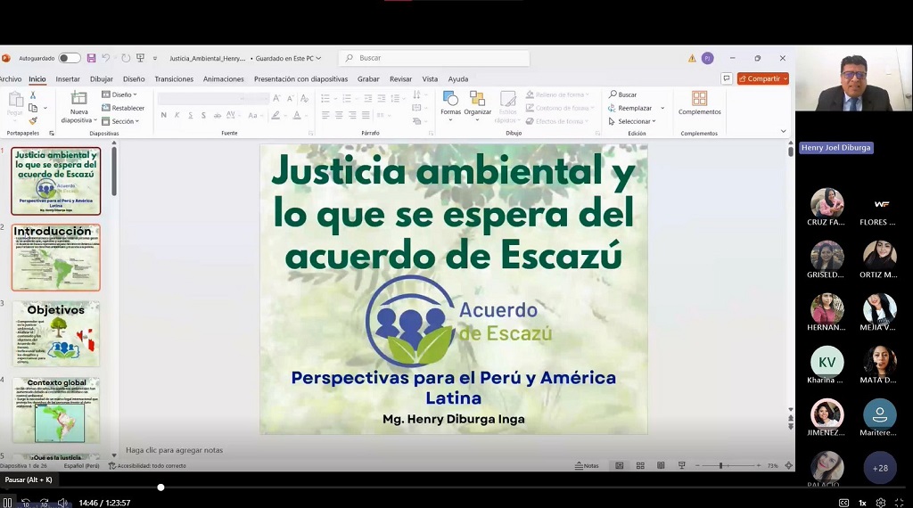913x508 pixels.
Task: Toggle closed captions CC in video player
Action: pyautogui.click(x=843, y=503)
